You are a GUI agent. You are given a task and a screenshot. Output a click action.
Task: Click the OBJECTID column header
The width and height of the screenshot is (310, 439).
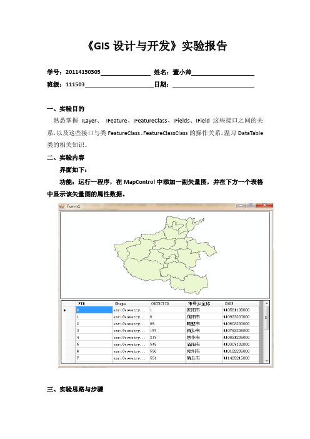[x=167, y=303]
